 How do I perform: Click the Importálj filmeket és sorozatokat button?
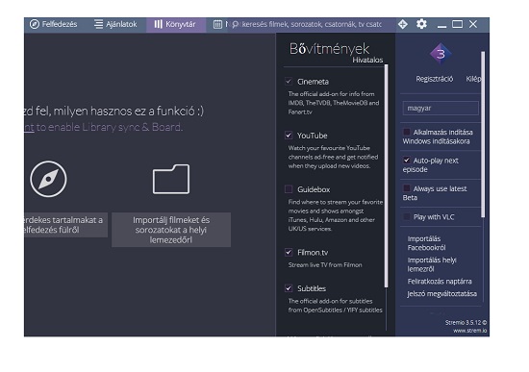[171, 230]
